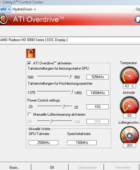Open the HydraVision dropdown menu
Viewport: 140px width, 170px height.
(x=24, y=9)
